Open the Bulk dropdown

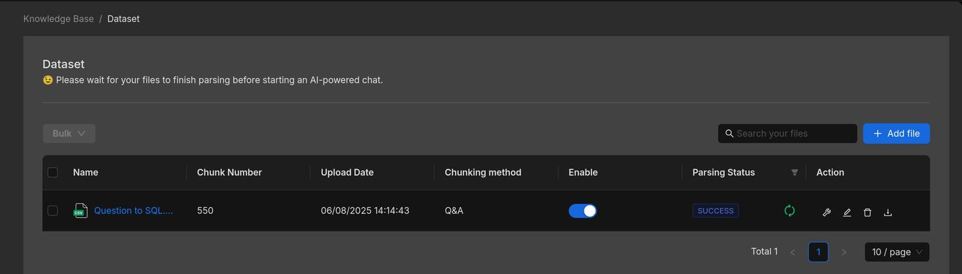[x=69, y=133]
